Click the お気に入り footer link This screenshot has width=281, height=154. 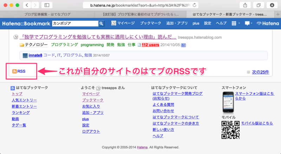[x=91, y=106]
